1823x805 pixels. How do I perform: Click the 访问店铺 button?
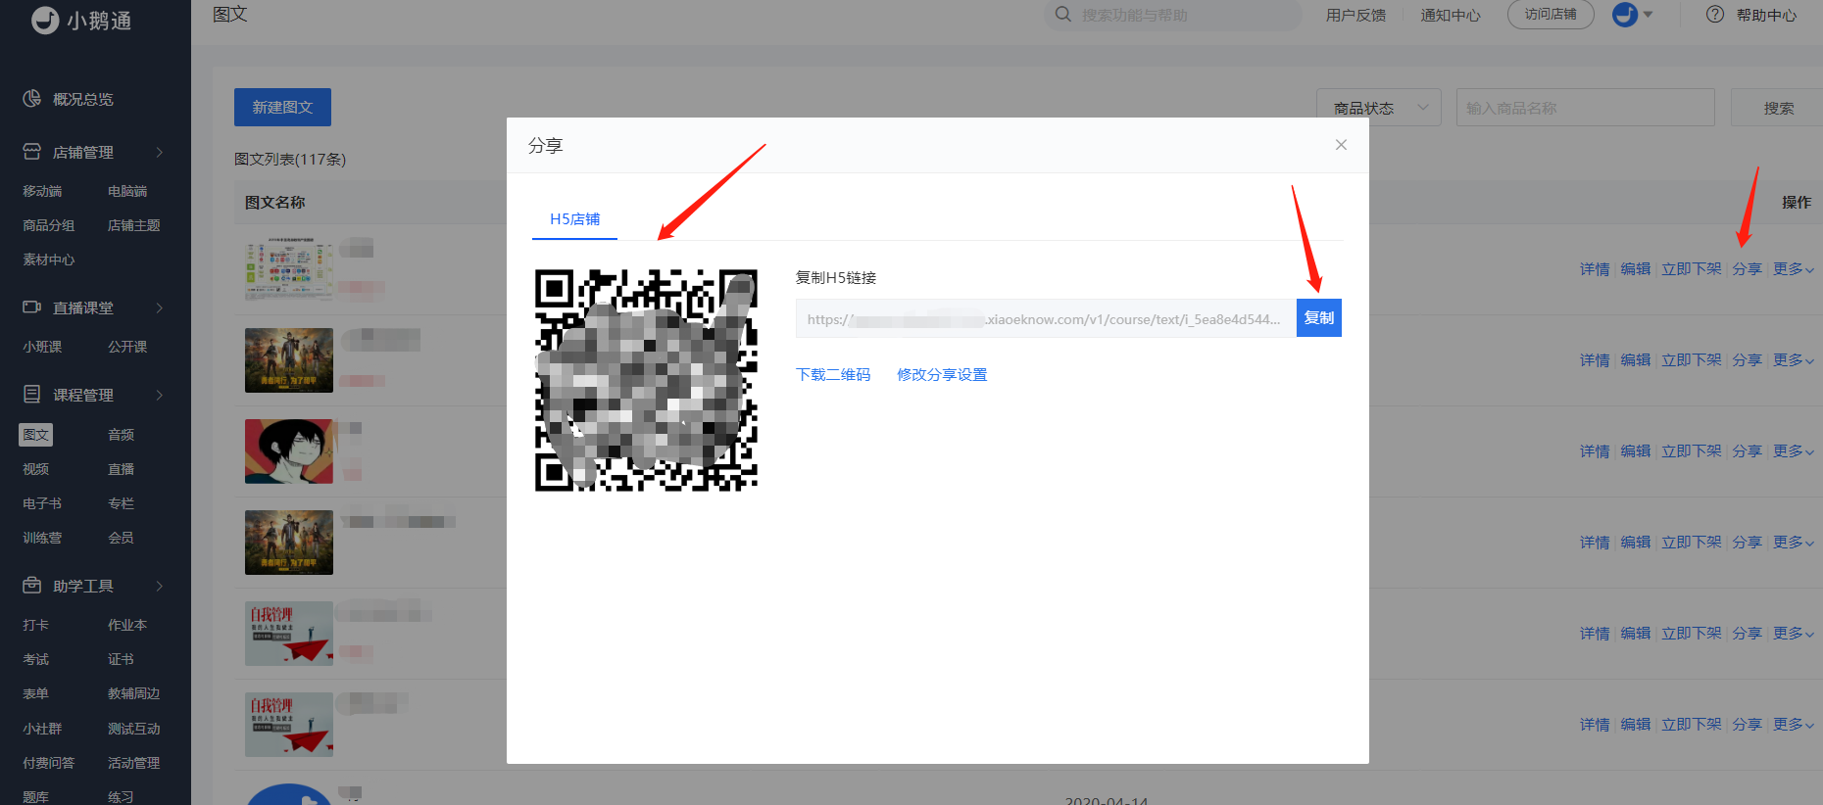click(x=1551, y=15)
